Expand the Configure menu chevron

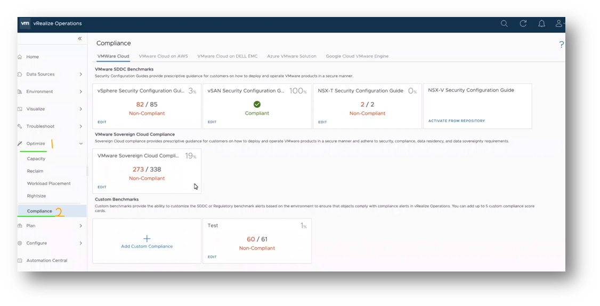coord(81,243)
